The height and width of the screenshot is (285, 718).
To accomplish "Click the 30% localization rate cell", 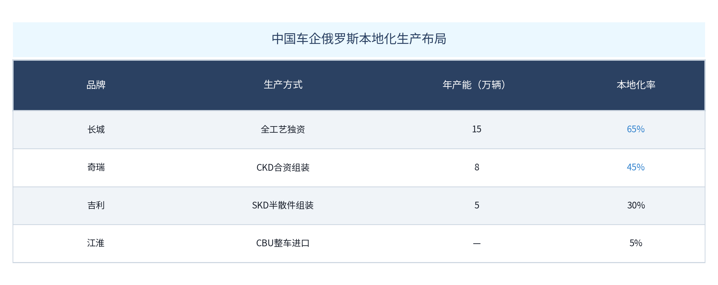I will coord(636,205).
